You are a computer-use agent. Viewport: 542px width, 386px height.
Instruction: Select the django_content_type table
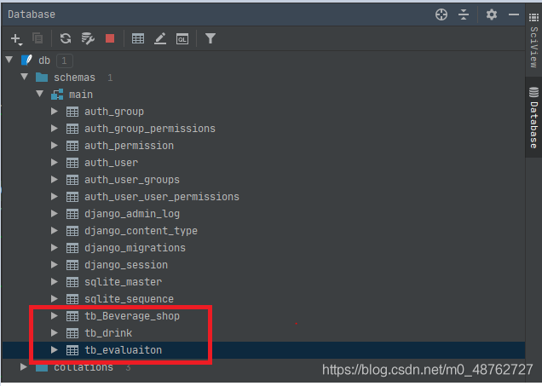pos(141,231)
